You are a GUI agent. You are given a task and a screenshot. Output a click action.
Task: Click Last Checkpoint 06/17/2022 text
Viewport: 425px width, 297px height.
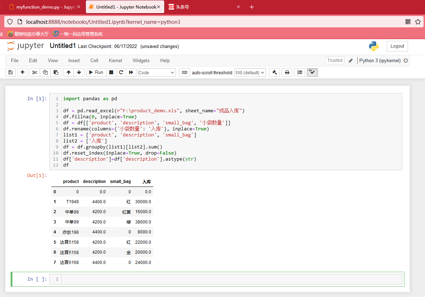coord(107,47)
